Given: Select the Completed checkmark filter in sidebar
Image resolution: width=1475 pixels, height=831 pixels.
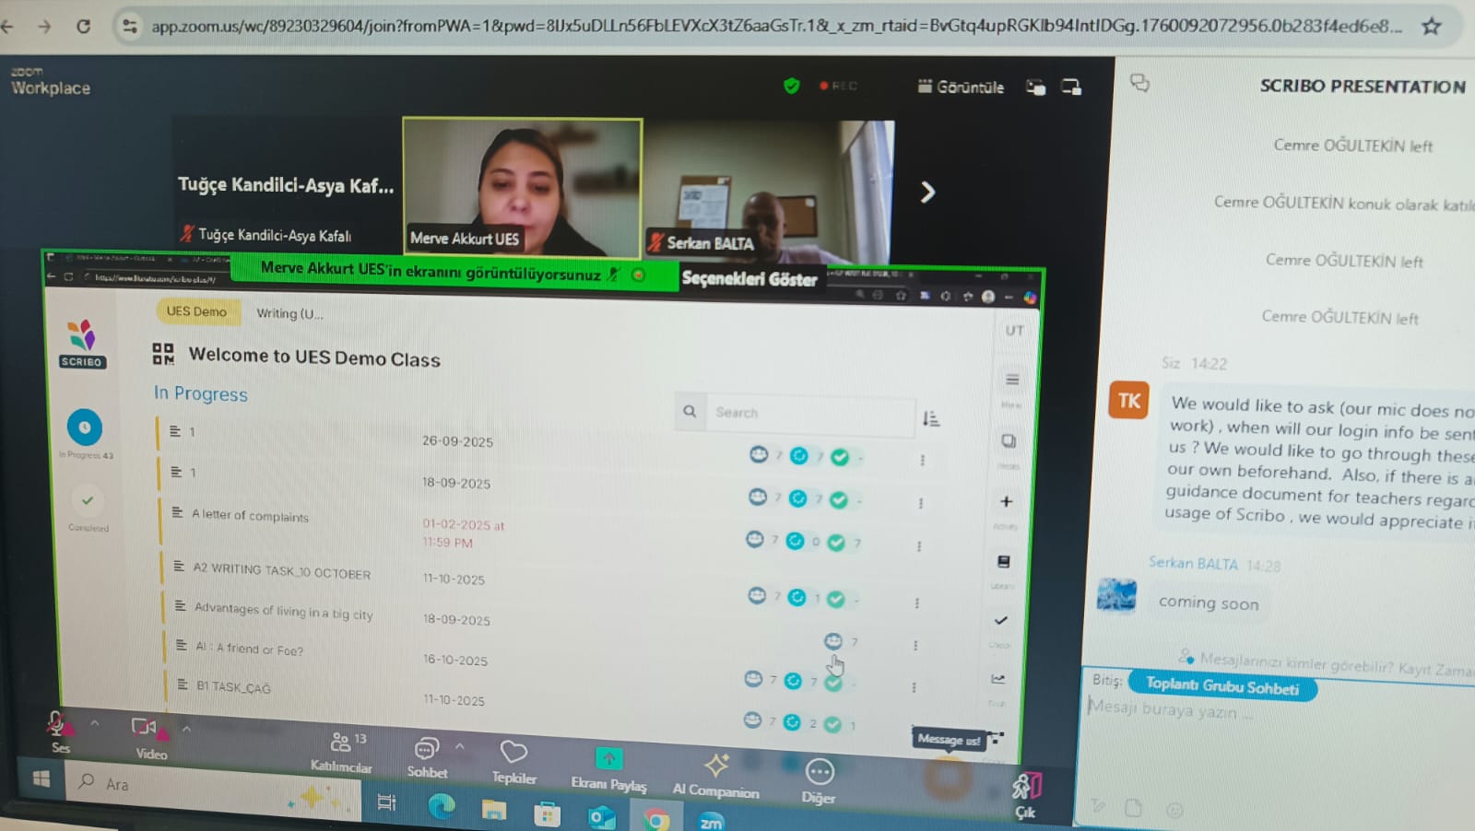Looking at the screenshot, I should [88, 501].
